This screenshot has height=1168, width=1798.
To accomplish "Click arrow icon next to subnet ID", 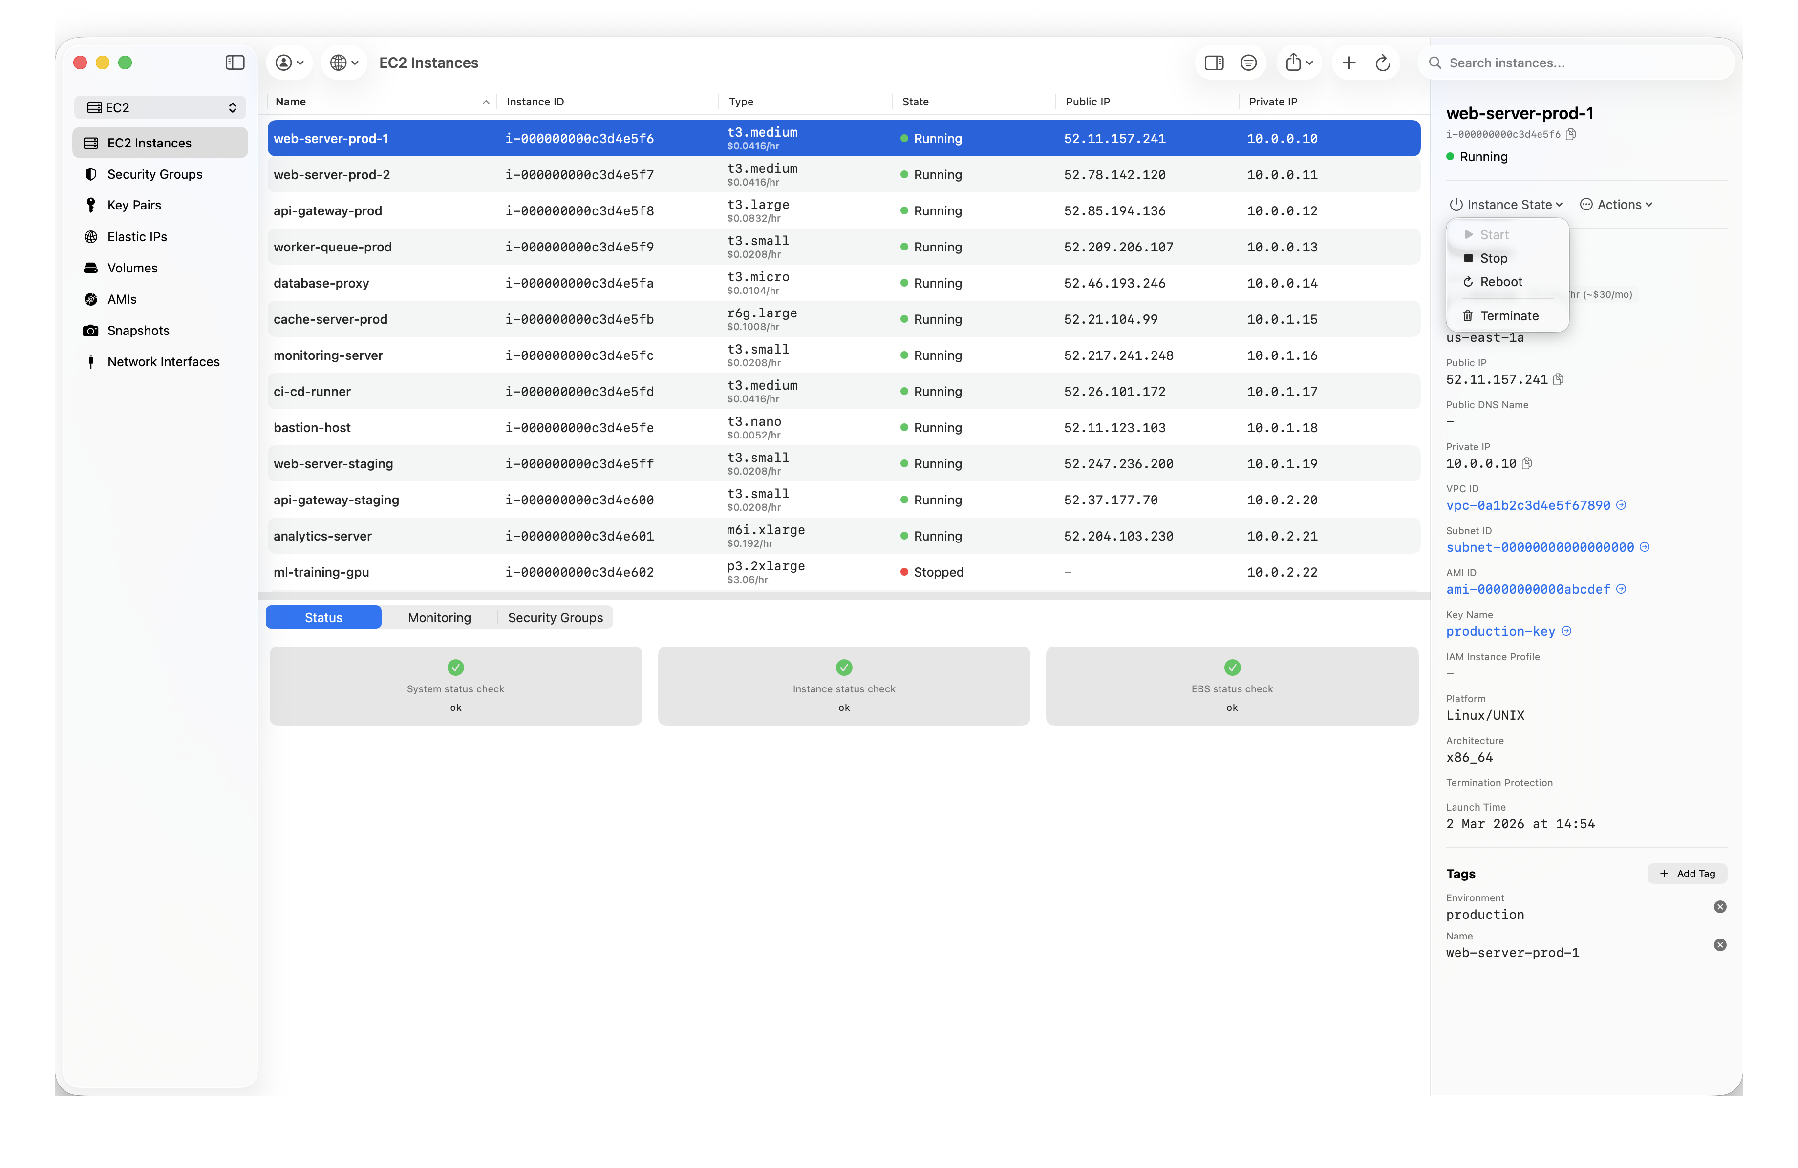I will pos(1645,547).
